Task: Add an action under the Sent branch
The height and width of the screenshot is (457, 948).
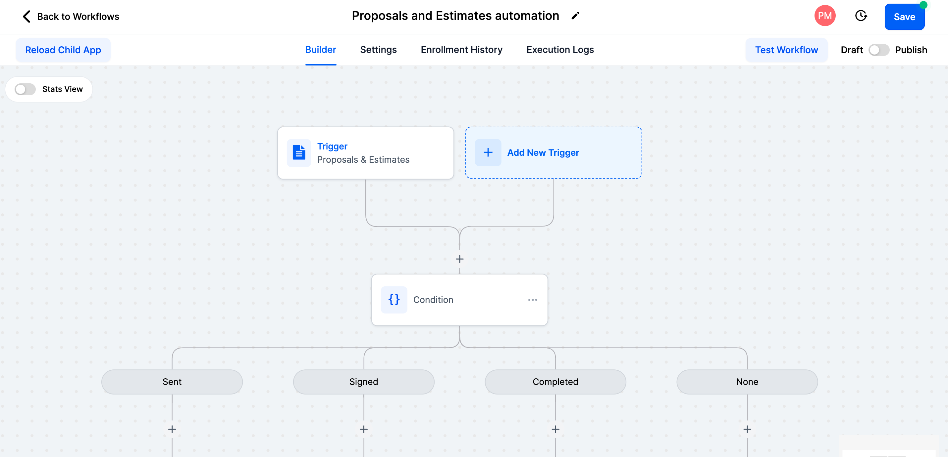Action: (x=172, y=429)
